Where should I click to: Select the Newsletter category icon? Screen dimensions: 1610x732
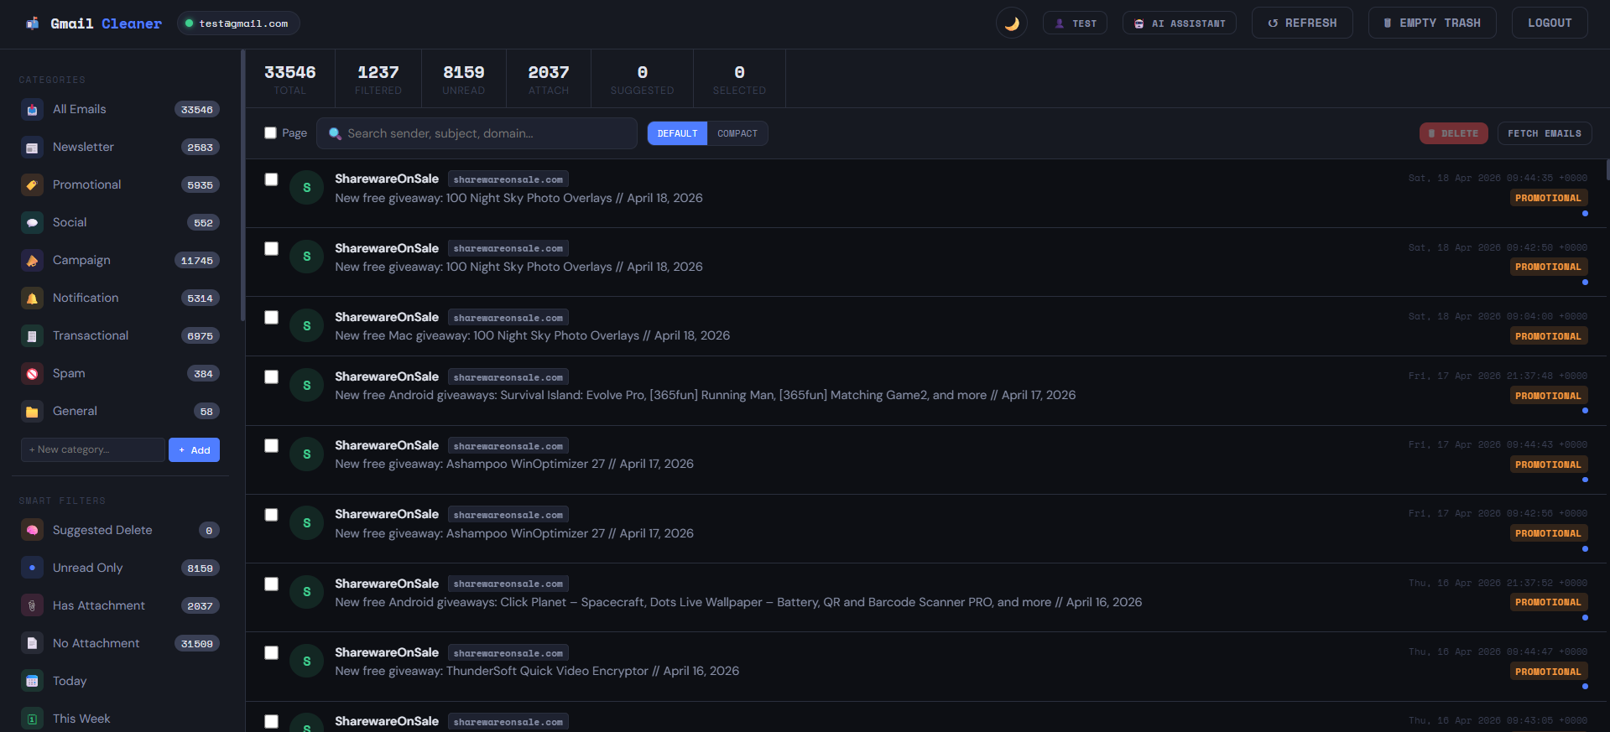click(x=32, y=148)
